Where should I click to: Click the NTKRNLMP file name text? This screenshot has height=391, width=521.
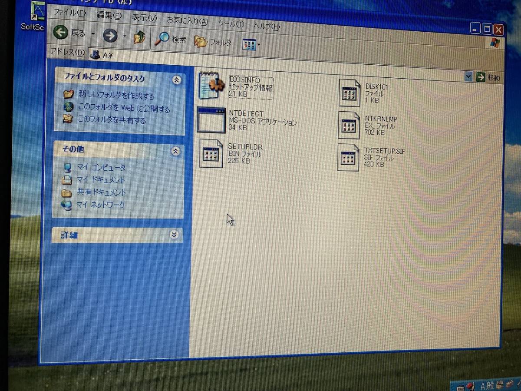pos(381,119)
